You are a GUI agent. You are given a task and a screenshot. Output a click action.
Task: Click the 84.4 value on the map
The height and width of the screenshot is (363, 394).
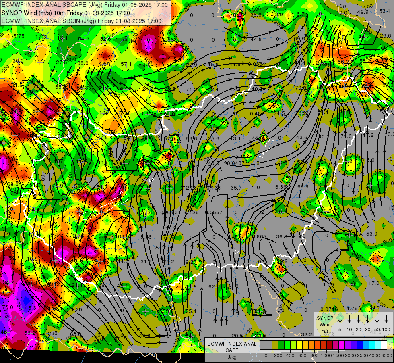323,112
